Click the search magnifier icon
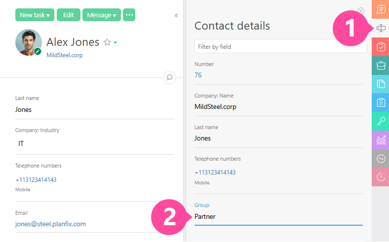Image resolution: width=389 pixels, height=242 pixels. tap(169, 77)
